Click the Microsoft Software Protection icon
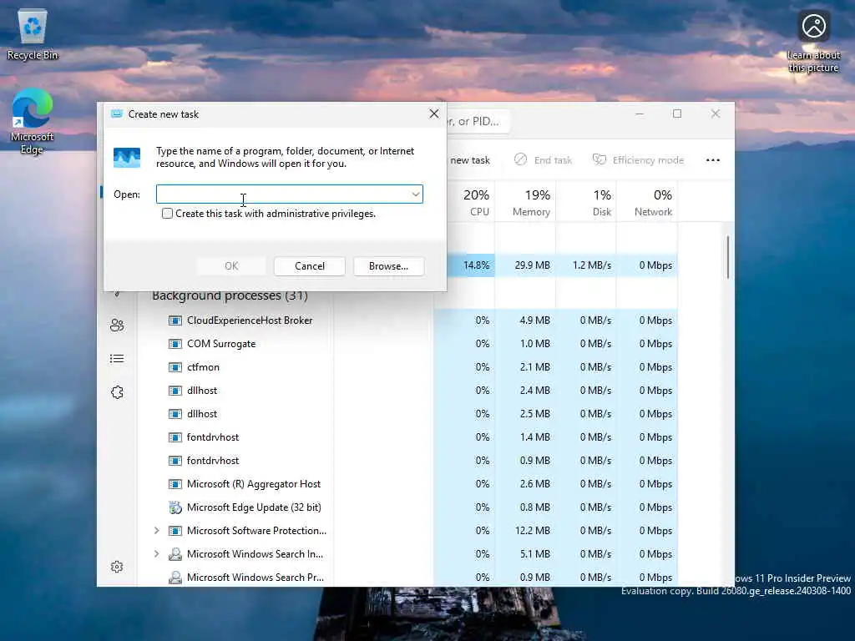 (175, 531)
